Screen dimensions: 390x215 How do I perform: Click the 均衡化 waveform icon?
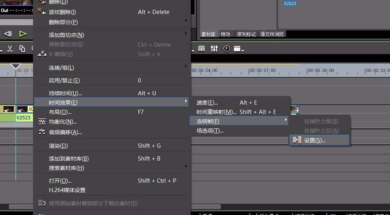[42, 121]
